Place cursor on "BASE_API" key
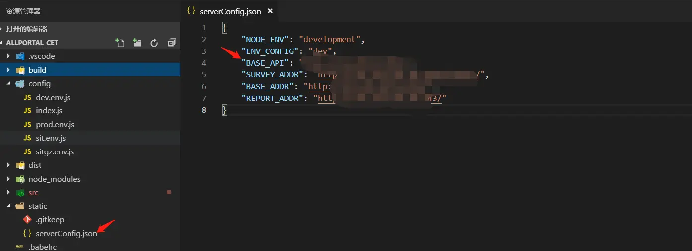692x251 pixels. point(265,63)
